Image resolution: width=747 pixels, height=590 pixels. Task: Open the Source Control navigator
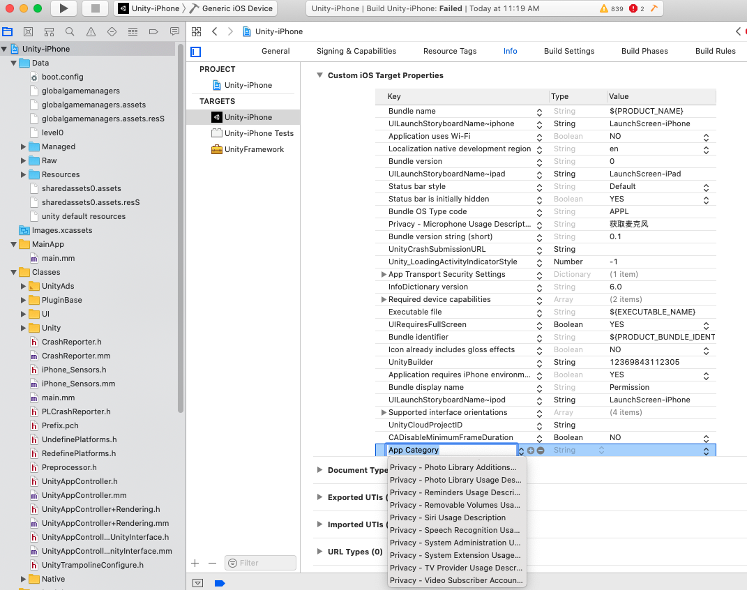28,32
